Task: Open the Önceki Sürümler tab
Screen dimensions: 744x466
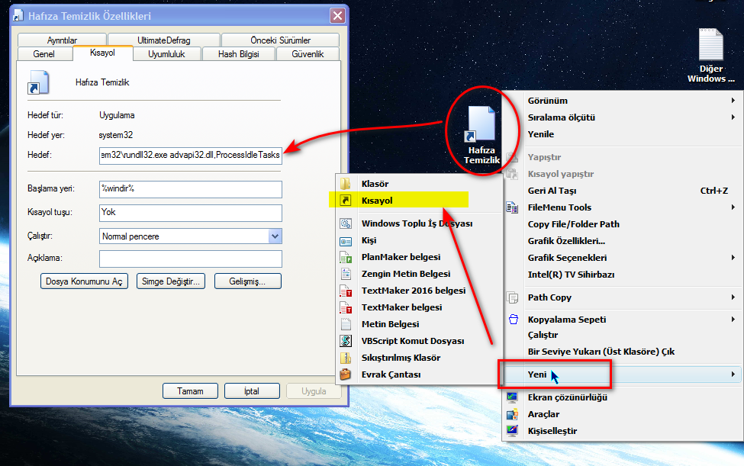Action: 280,40
